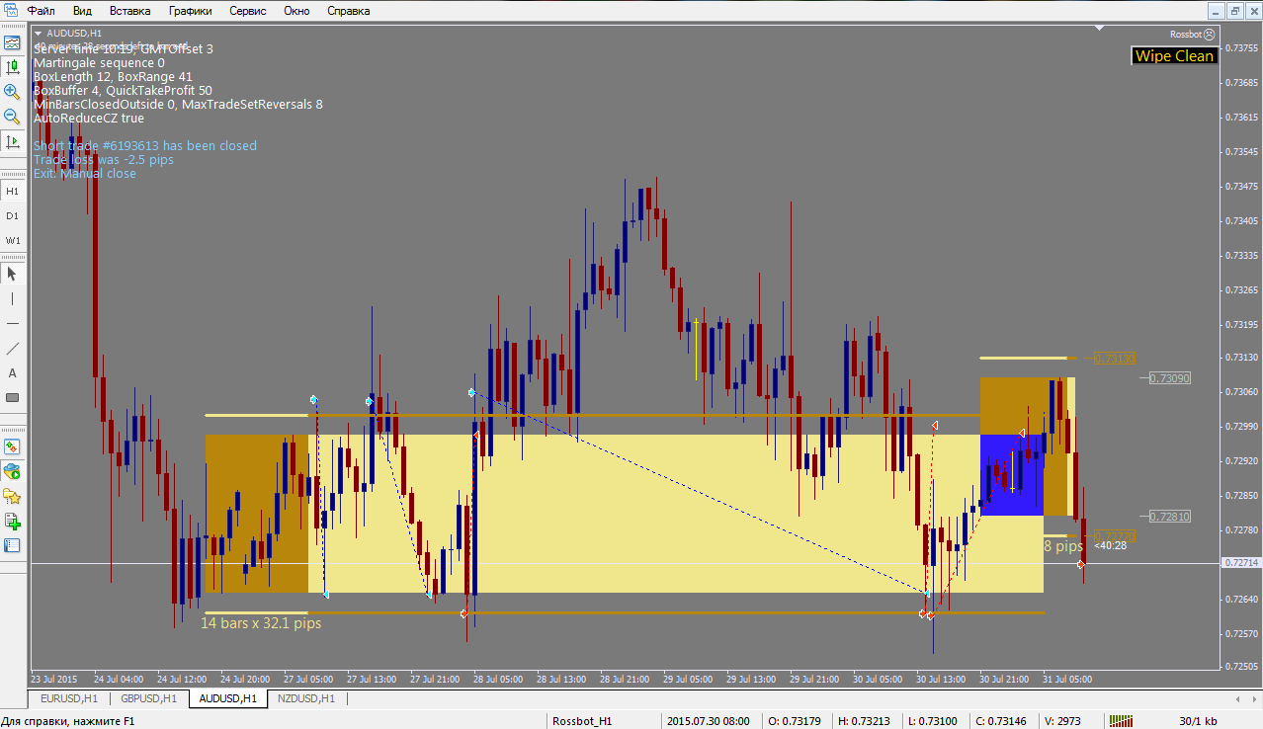
Task: Click the 30/1 kb traffic indicator
Action: click(x=1198, y=722)
